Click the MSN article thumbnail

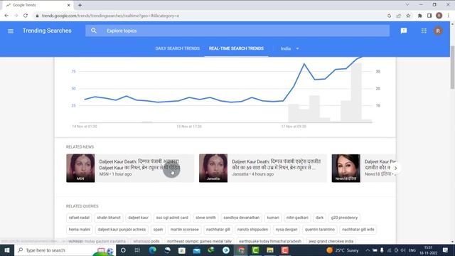pyautogui.click(x=80, y=168)
